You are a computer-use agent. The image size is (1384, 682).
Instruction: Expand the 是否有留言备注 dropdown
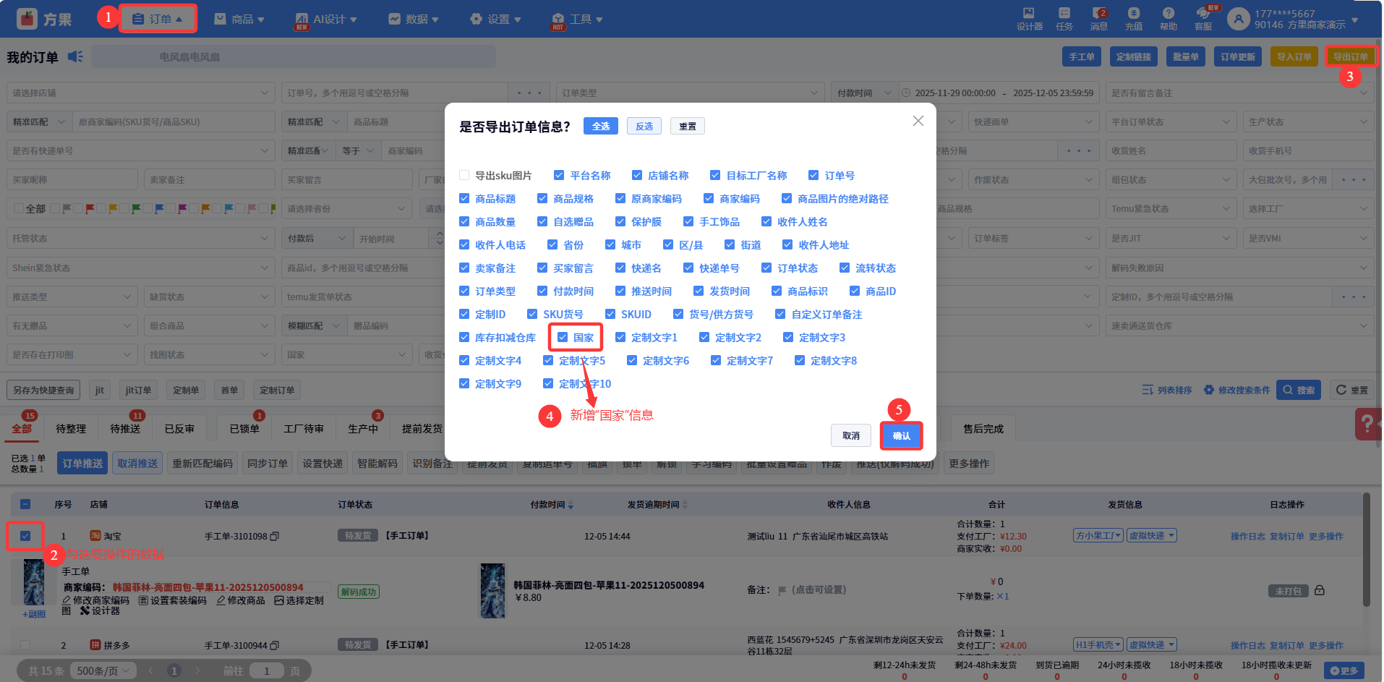click(1240, 93)
